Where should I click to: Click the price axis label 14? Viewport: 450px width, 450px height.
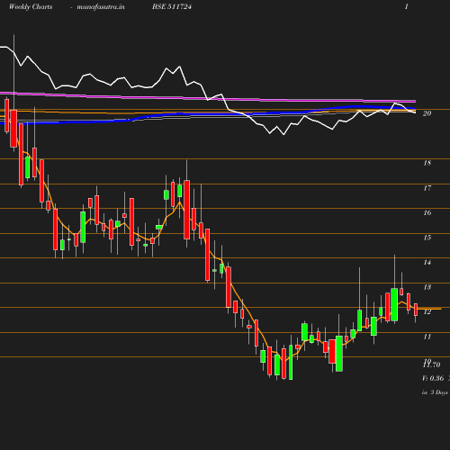(x=427, y=263)
